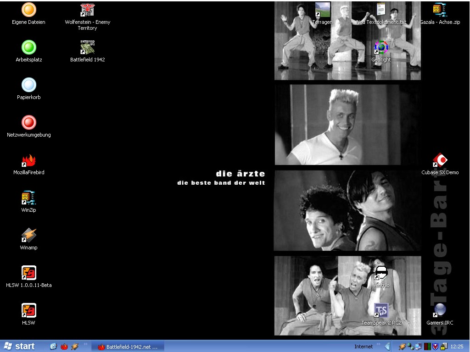Select the Winamp shortcut on the desktop
The height and width of the screenshot is (352, 470).
(x=29, y=239)
